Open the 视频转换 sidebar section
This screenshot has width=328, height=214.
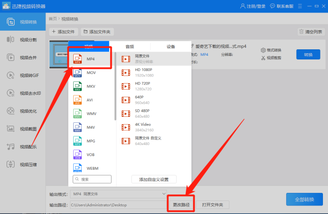click(x=23, y=22)
